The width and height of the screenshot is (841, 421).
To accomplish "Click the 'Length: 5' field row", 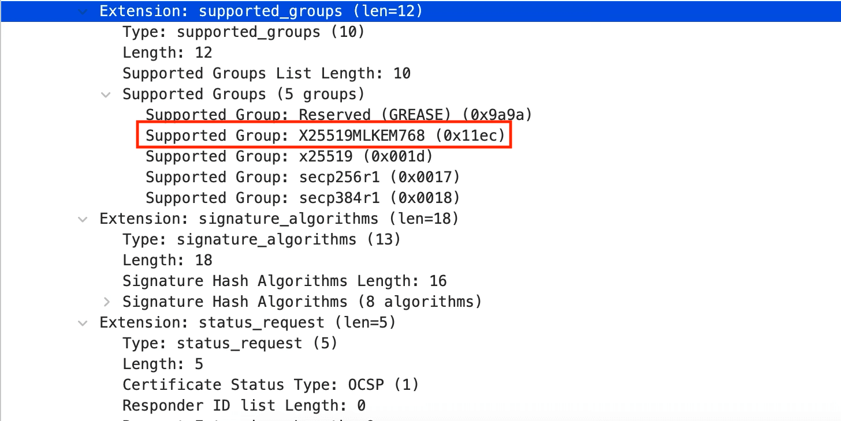I will pos(420,364).
